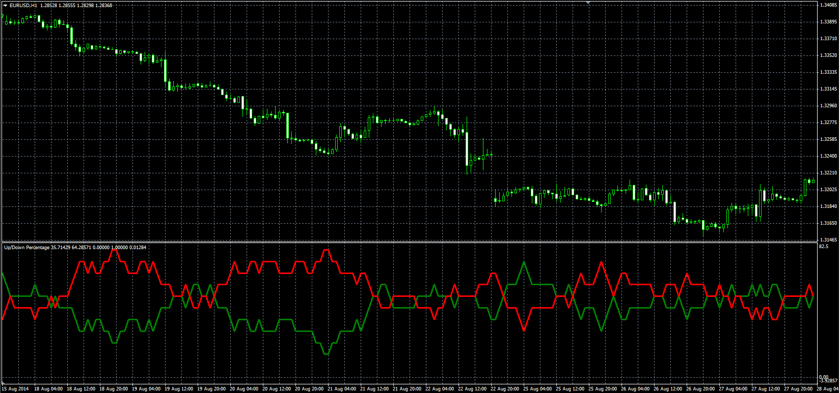This screenshot has width=840, height=393.
Task: Click the 21 Aug 12:00 time label
Action: 374,389
